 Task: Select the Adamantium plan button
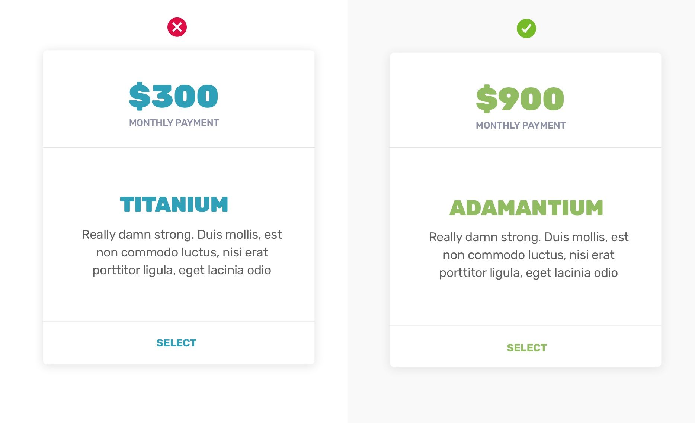(x=527, y=348)
